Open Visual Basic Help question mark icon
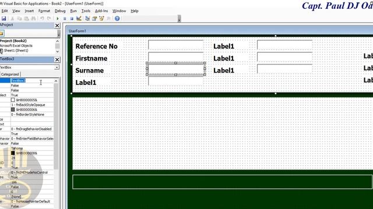Image resolution: width=373 pixels, height=209 pixels. coord(117,19)
